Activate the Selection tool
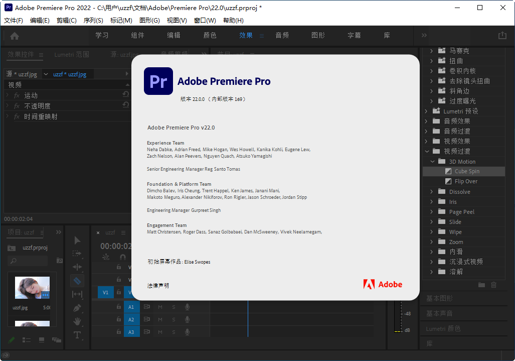Image resolution: width=515 pixels, height=361 pixels. 77,240
